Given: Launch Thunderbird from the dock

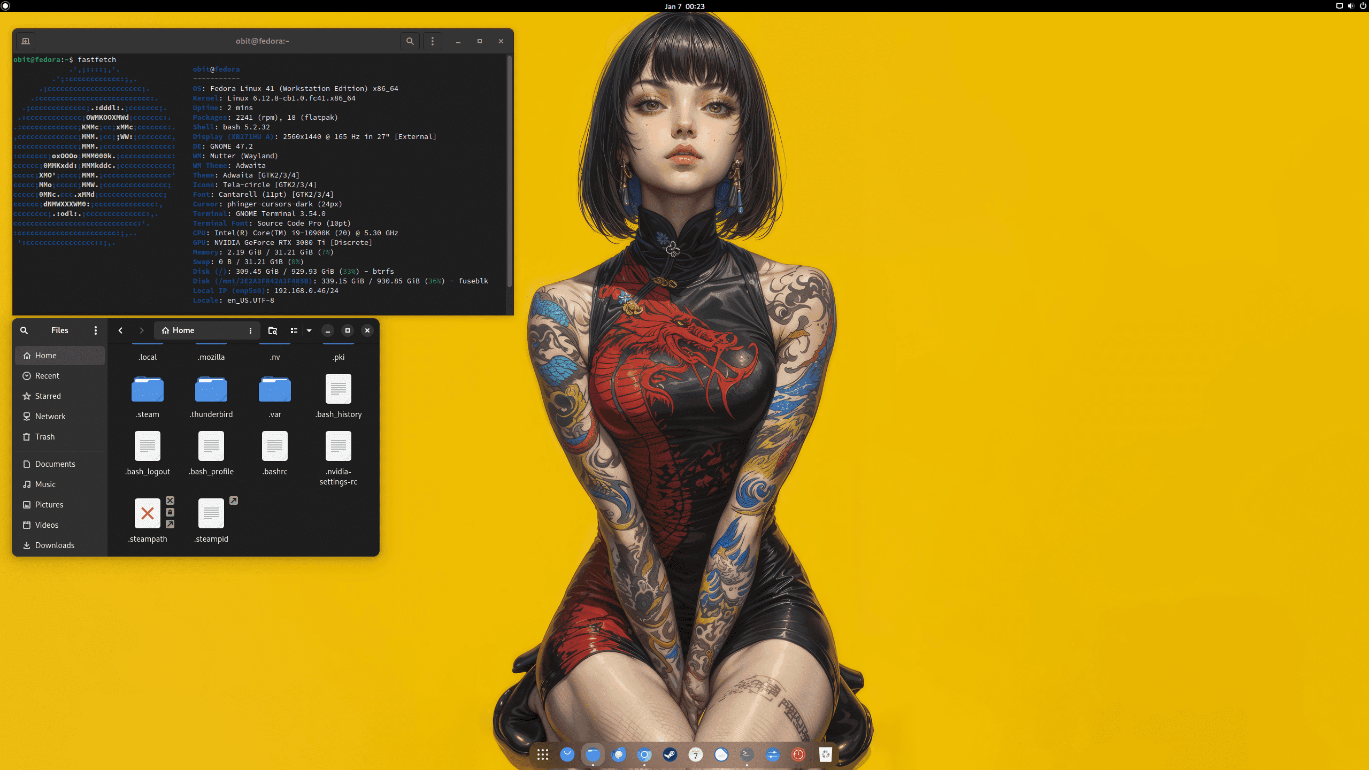Looking at the screenshot, I should pos(619,754).
